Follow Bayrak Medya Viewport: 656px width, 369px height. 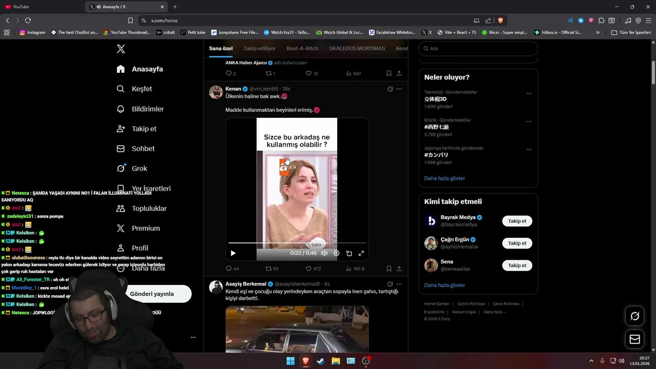[517, 221]
